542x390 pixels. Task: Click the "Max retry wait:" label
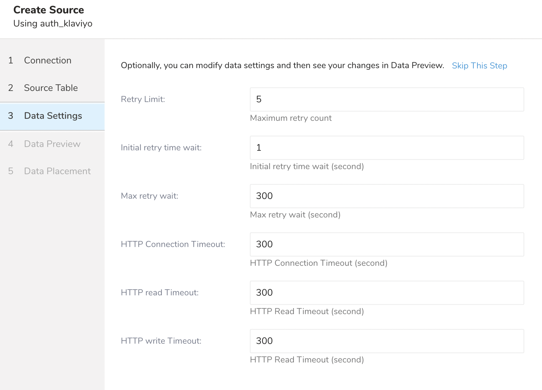[x=150, y=196]
